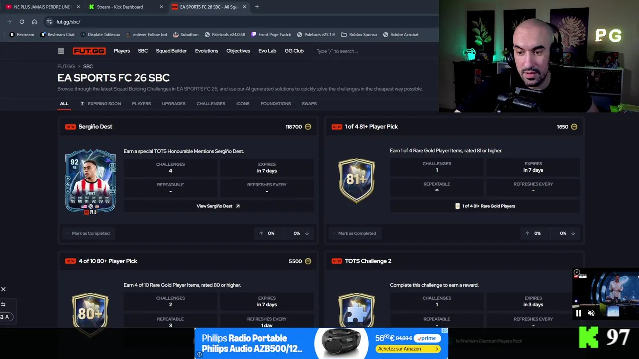
Task: Select the SWAPS filter tab
Action: tap(309, 104)
